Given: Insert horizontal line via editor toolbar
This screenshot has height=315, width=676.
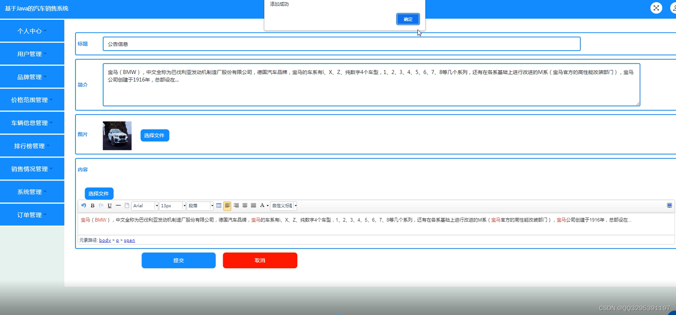Looking at the screenshot, I should point(118,206).
